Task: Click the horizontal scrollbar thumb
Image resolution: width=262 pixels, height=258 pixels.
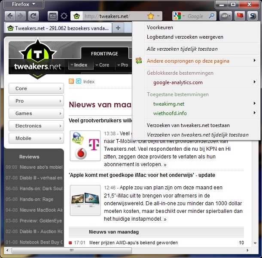Action: [x=72, y=250]
